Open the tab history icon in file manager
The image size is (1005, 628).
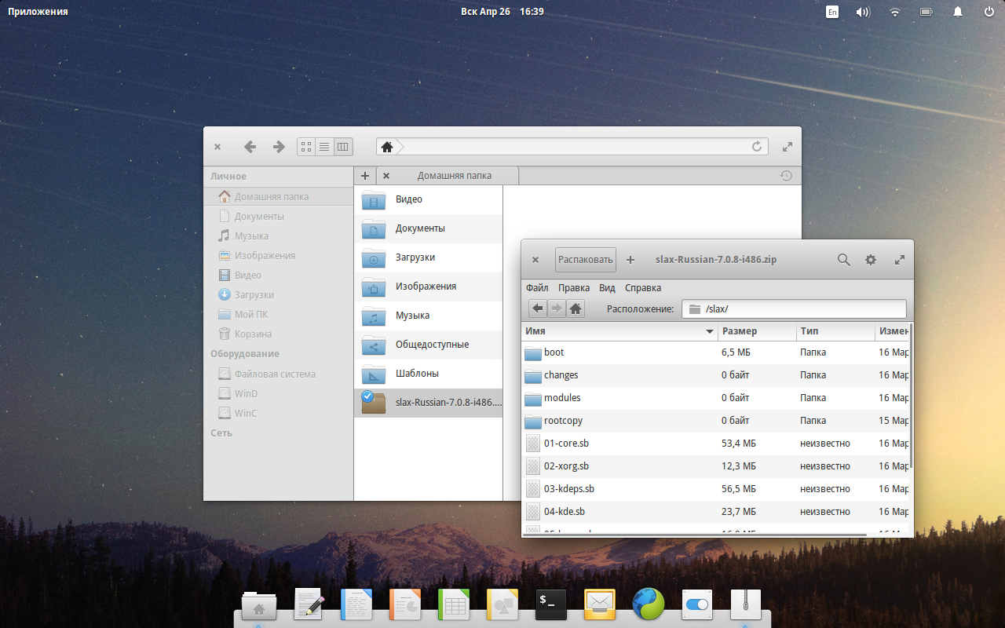click(785, 176)
